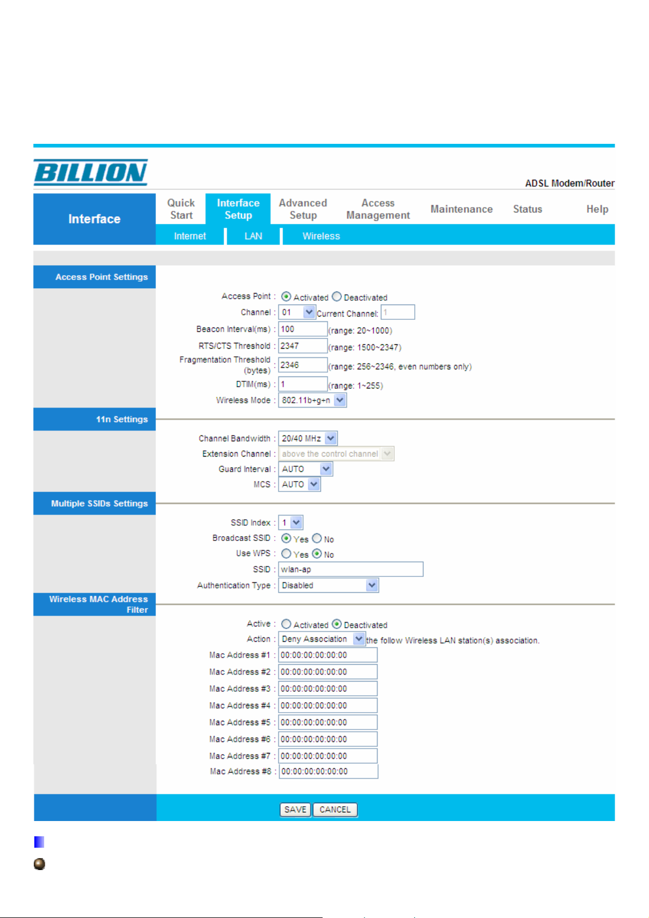Click the CANCEL button

pyautogui.click(x=335, y=810)
